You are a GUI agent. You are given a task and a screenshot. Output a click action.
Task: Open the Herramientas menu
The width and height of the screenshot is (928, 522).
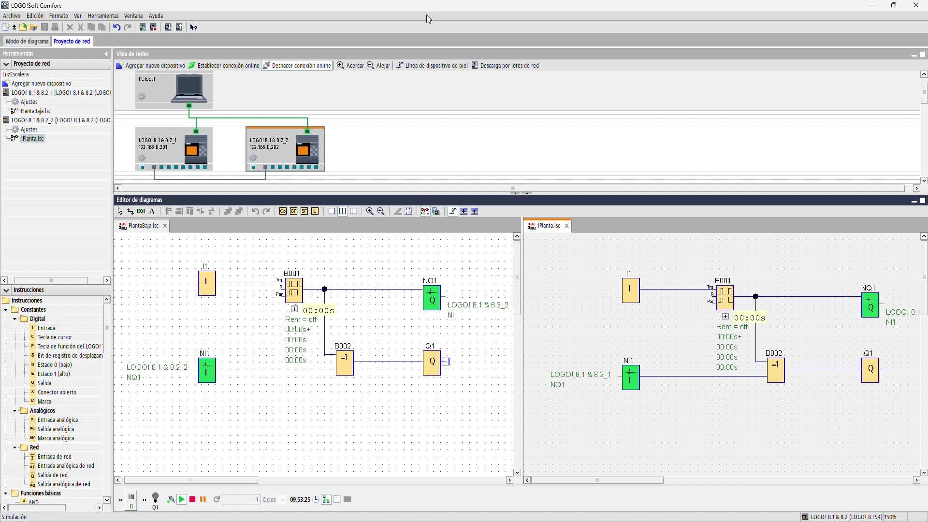(x=103, y=16)
